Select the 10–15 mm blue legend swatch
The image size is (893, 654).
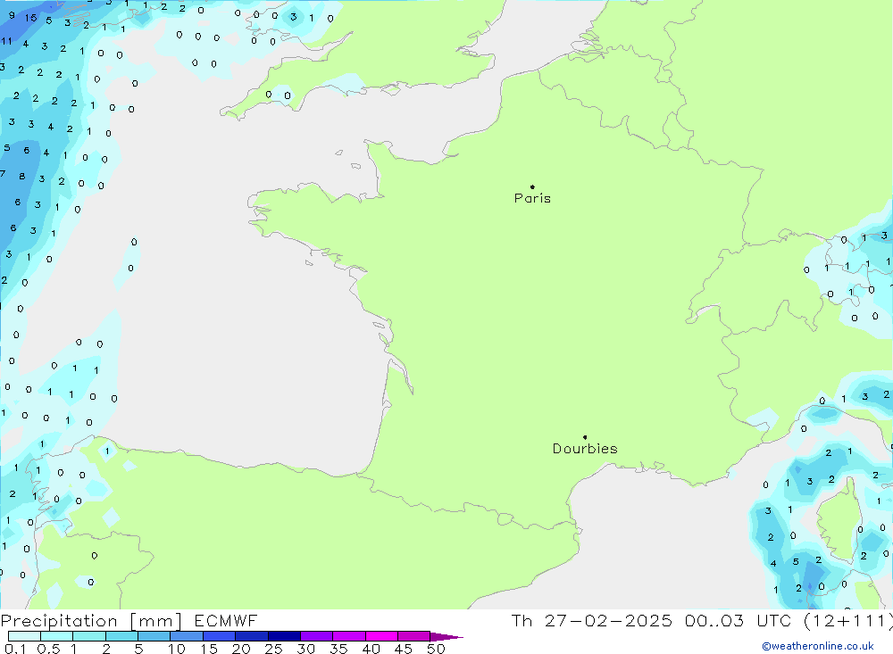[x=187, y=636]
